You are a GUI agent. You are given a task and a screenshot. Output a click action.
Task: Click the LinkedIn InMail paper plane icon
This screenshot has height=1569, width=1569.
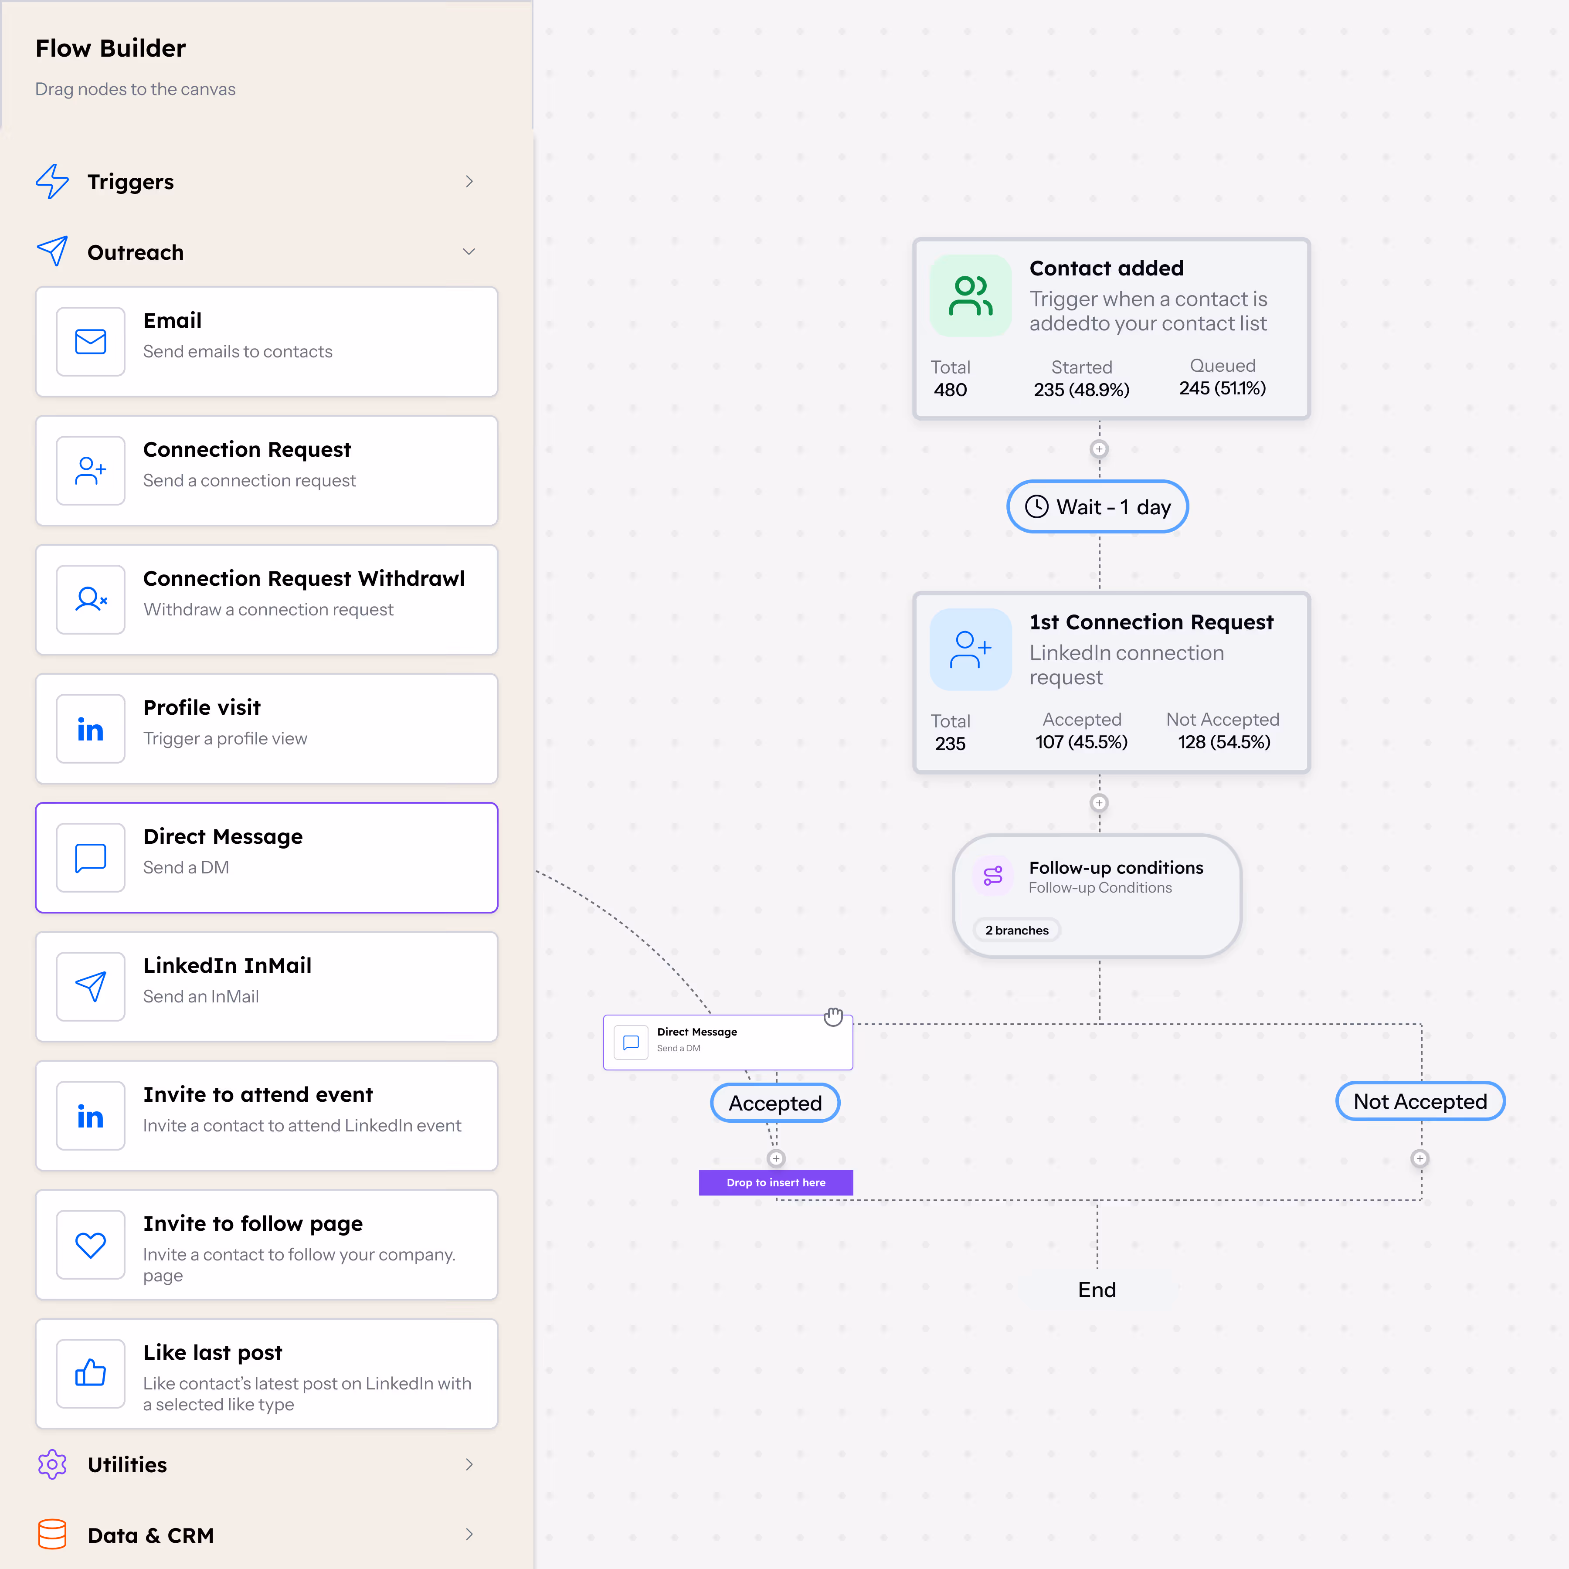[90, 987]
